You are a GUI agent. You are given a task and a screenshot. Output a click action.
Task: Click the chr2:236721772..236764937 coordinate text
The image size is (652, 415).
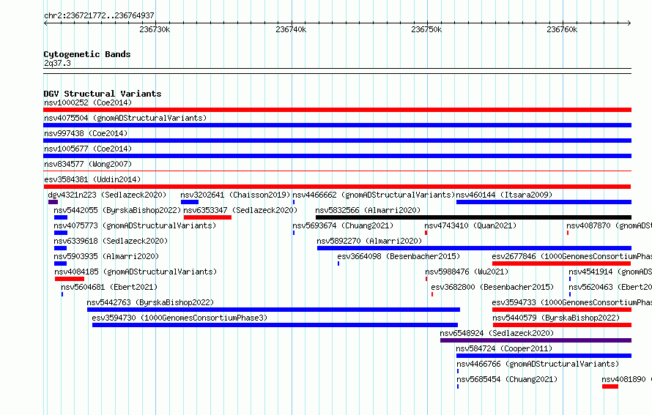(99, 16)
